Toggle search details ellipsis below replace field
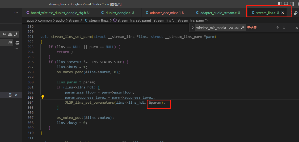Screen dimensions: 299x142 (16, 48)
